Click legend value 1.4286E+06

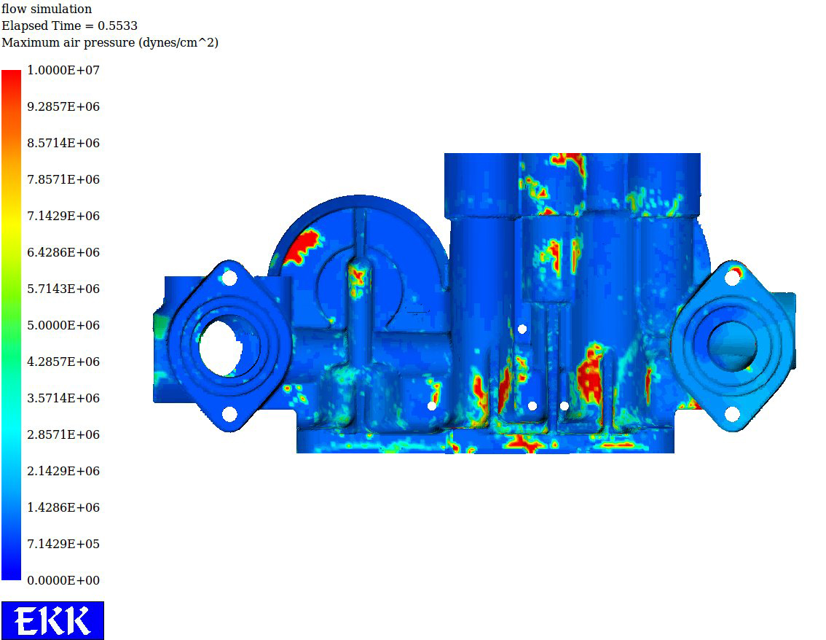[x=63, y=507]
